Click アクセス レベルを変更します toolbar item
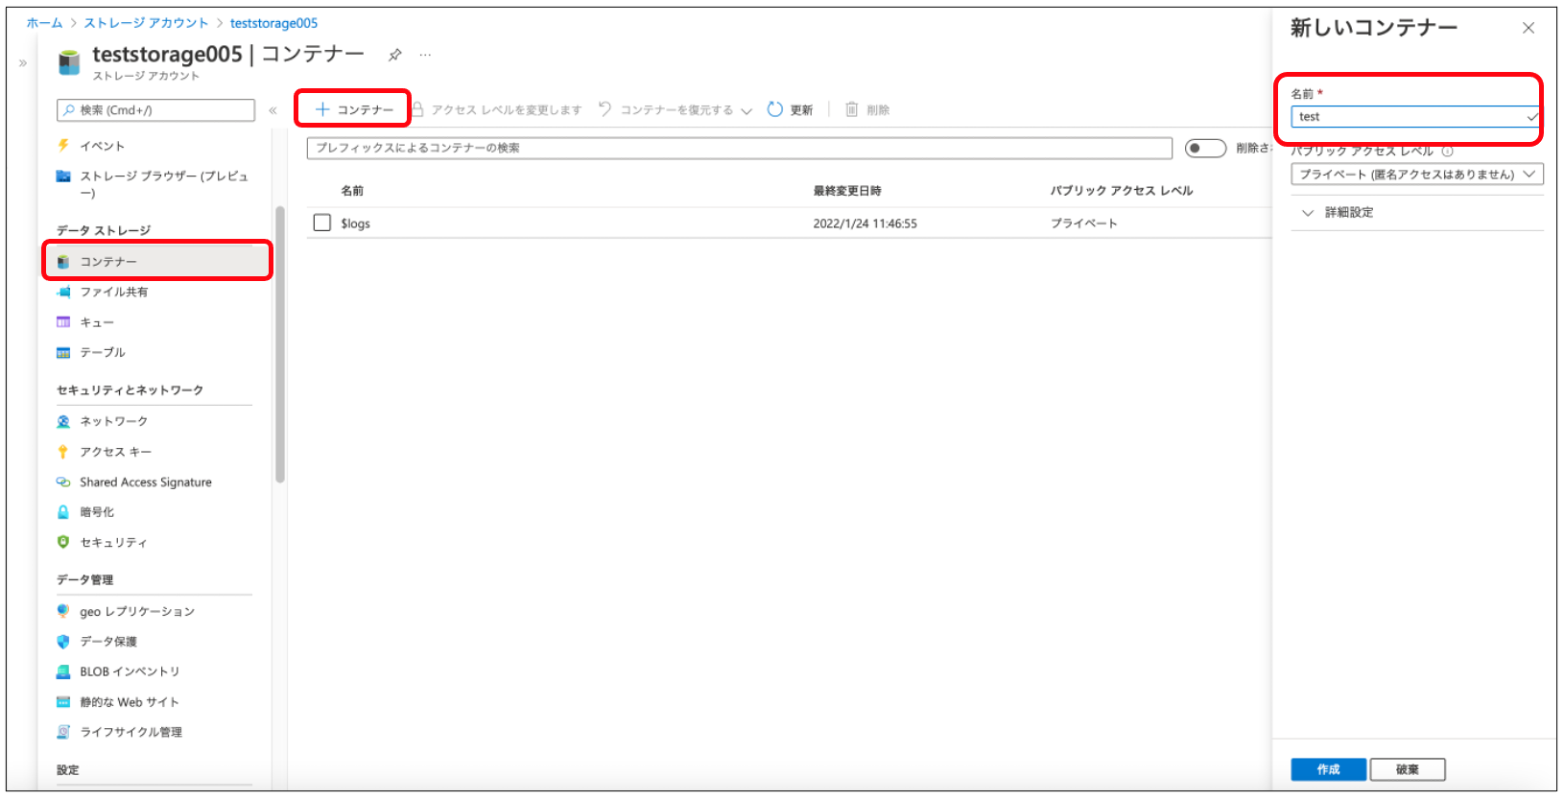This screenshot has width=1564, height=800. tap(497, 110)
